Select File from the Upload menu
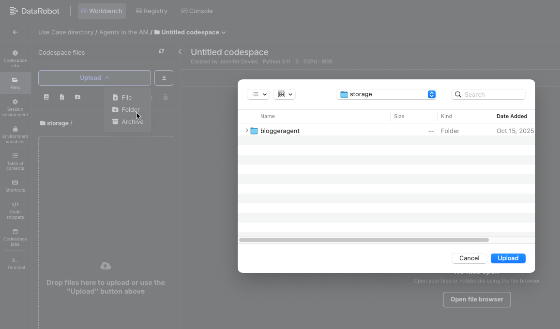The height and width of the screenshot is (329, 560). coord(126,98)
